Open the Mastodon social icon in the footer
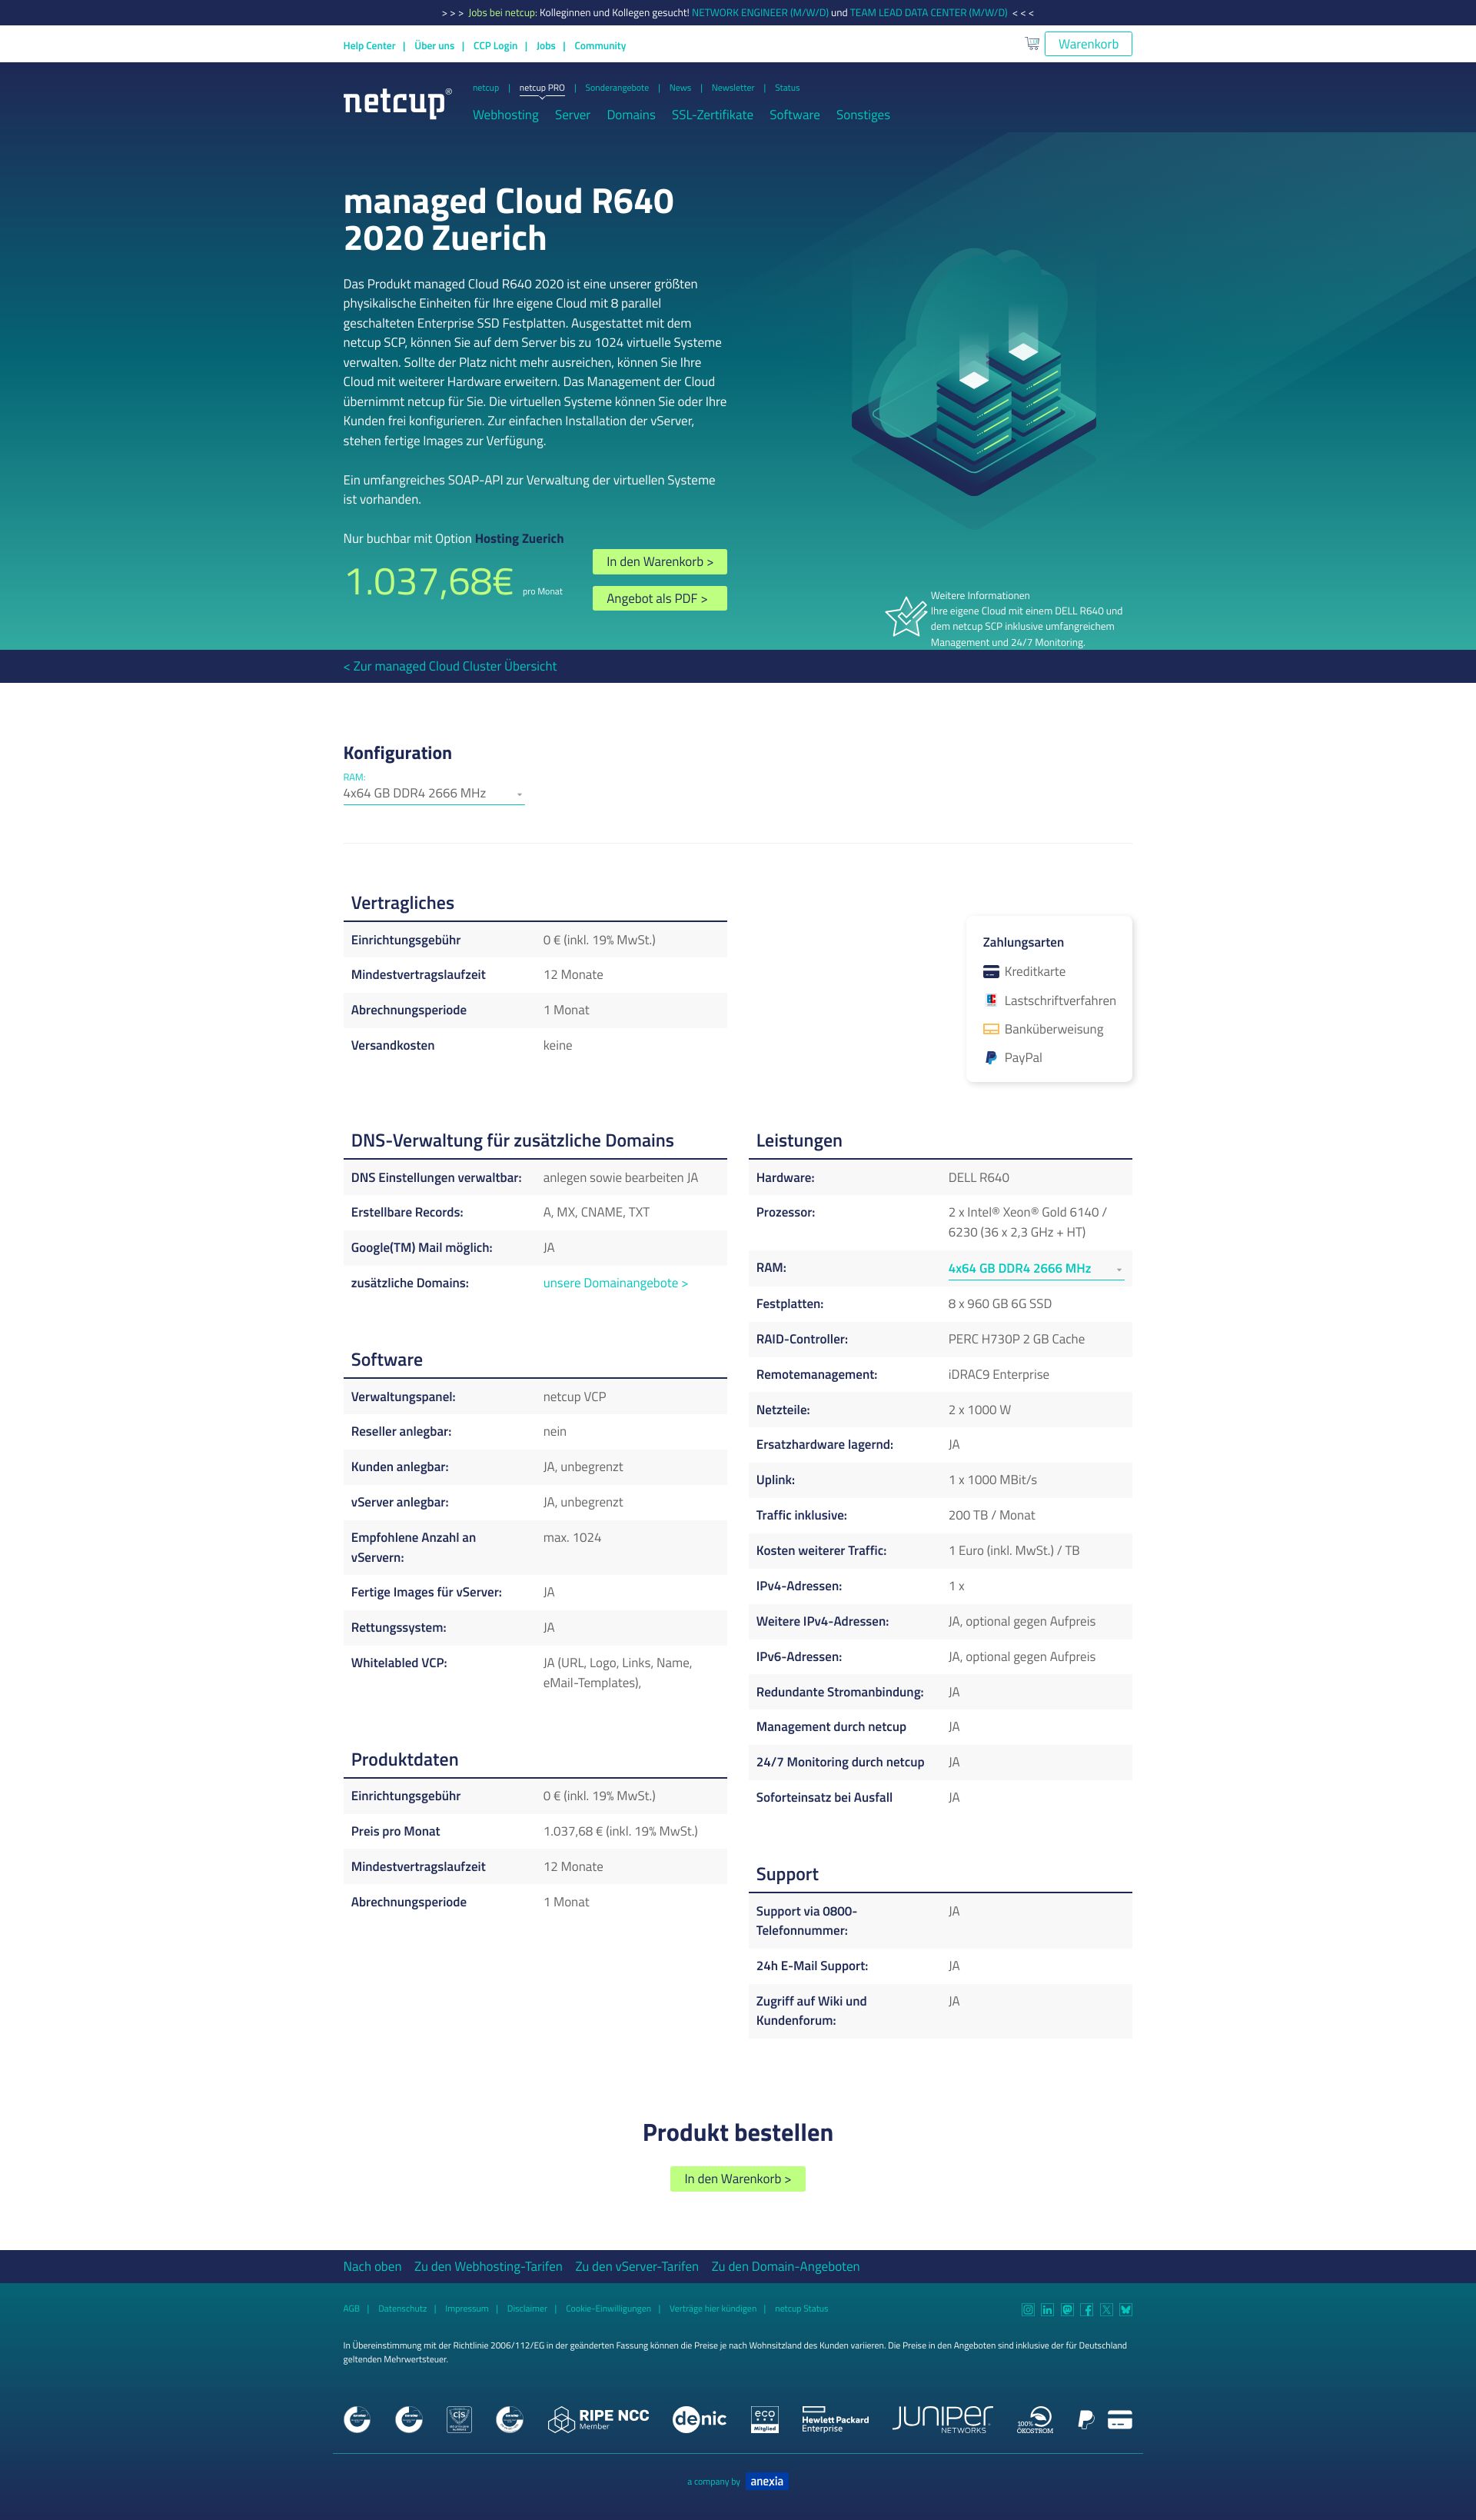Image resolution: width=1476 pixels, height=2520 pixels. (1067, 2309)
